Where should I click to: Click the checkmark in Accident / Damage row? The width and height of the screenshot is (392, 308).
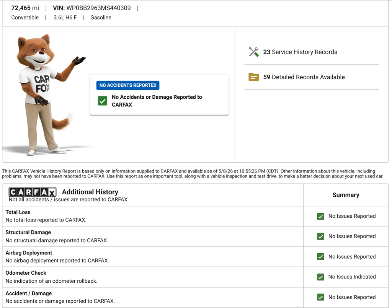click(320, 297)
